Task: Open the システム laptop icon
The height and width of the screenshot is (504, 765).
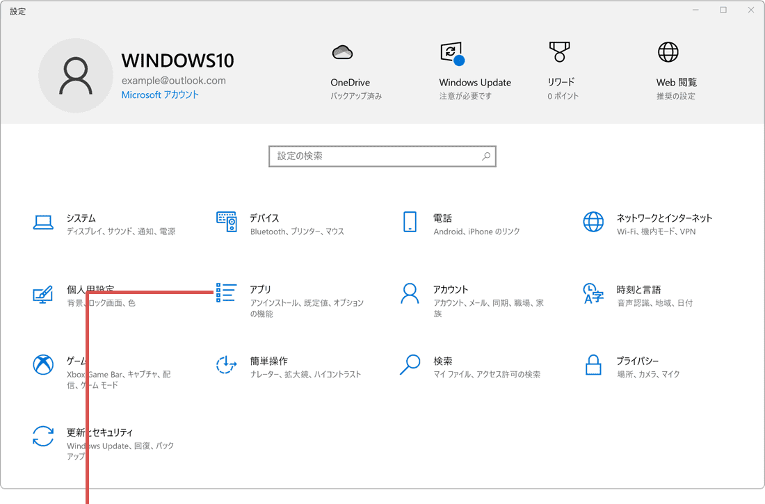Action: [43, 222]
